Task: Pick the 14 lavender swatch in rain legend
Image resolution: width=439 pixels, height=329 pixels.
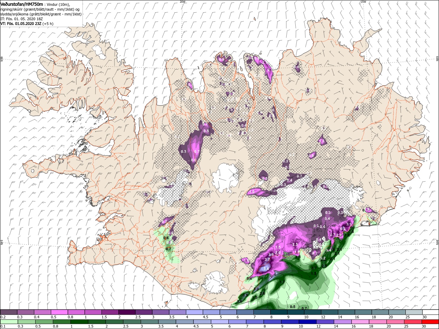Action: click(x=342, y=322)
